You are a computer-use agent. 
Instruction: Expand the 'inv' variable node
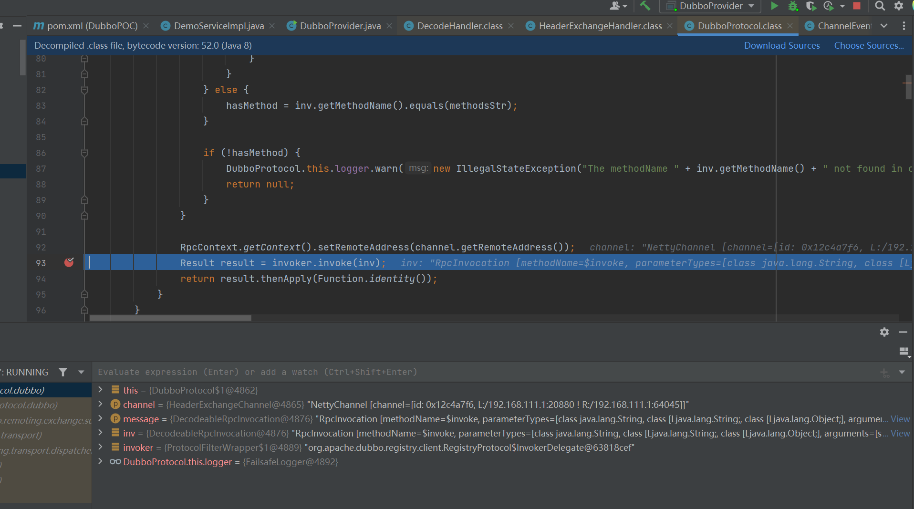point(100,432)
